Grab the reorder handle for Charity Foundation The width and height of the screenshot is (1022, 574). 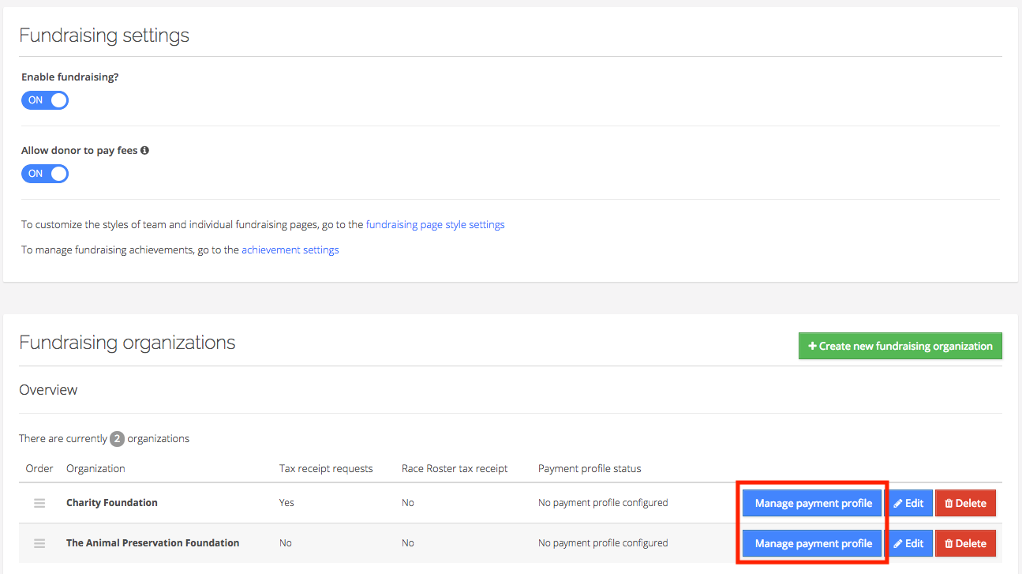click(x=39, y=503)
